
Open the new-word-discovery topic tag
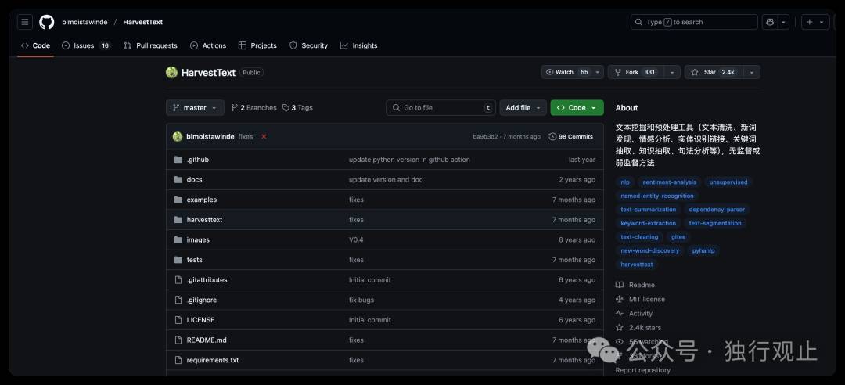650,250
